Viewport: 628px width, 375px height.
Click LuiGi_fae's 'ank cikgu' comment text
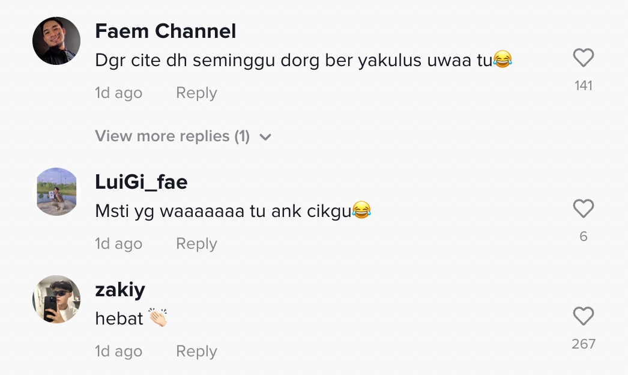[223, 211]
